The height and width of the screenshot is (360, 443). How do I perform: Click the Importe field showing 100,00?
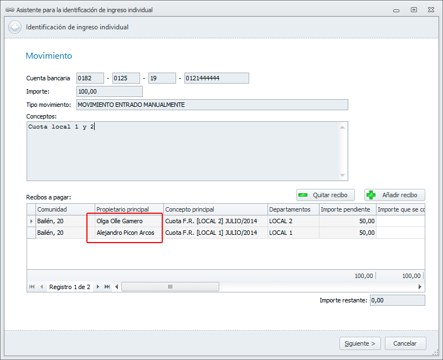click(110, 91)
